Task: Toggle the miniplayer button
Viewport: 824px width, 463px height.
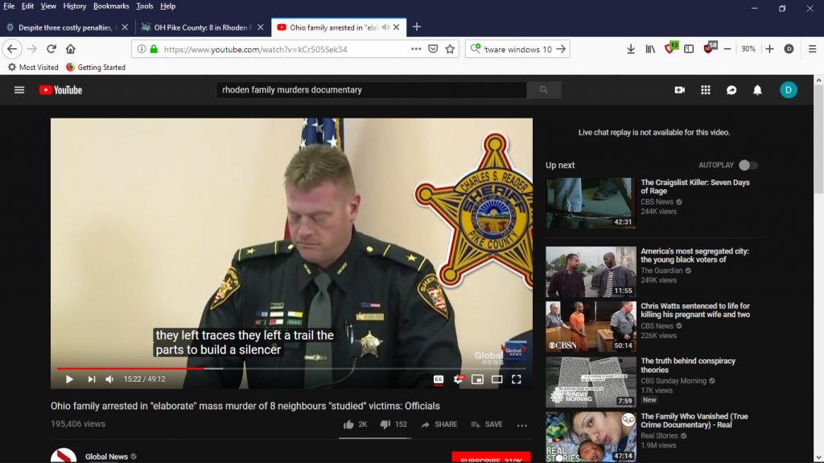Action: [x=478, y=379]
